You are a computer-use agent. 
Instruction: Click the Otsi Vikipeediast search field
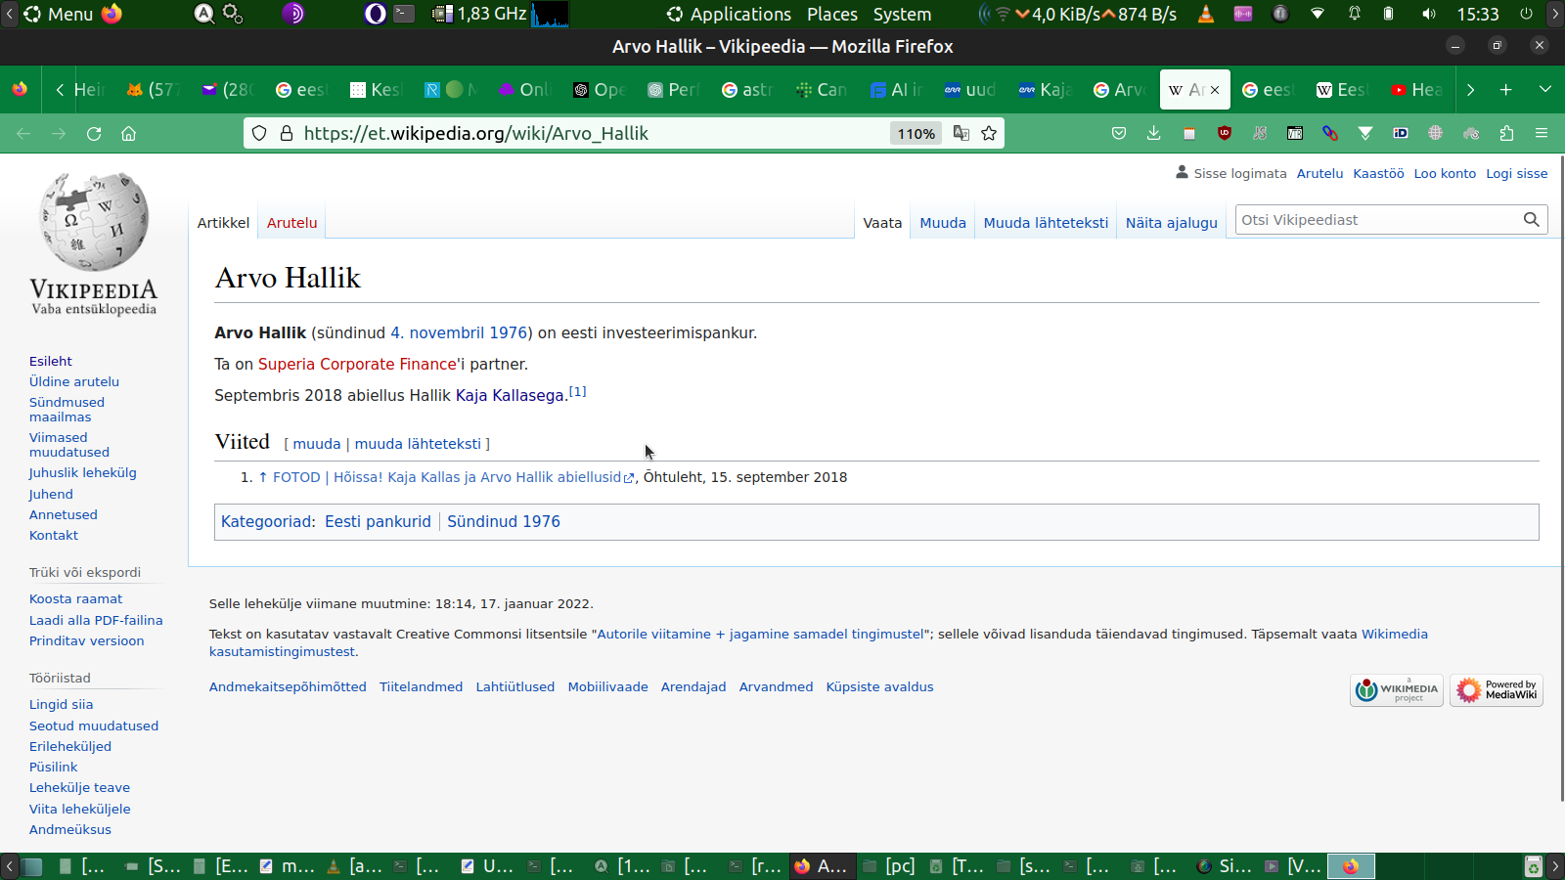(1374, 220)
